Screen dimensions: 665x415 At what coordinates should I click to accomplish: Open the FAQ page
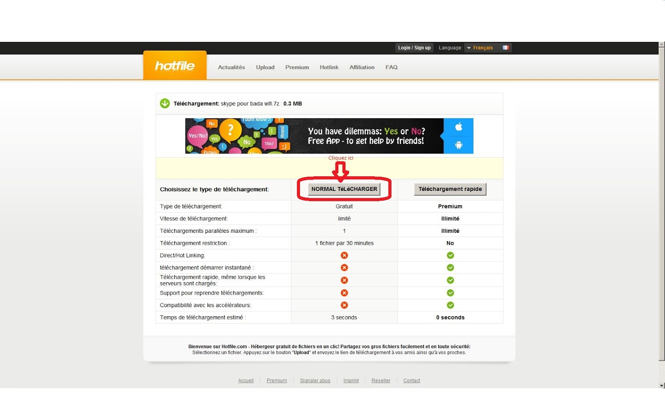(x=392, y=67)
